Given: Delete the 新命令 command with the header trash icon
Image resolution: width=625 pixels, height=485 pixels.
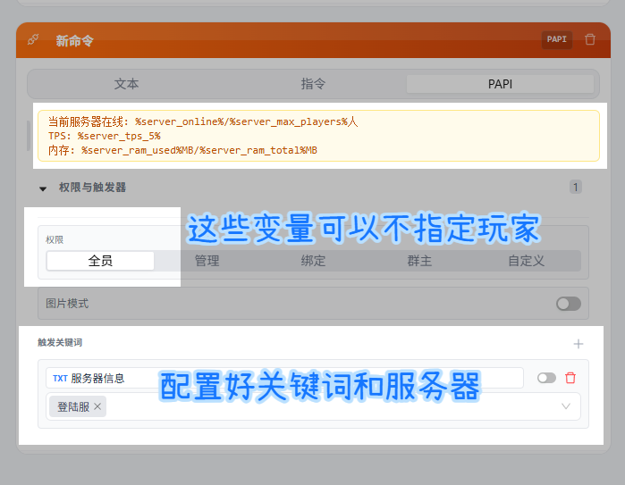Looking at the screenshot, I should click(590, 39).
